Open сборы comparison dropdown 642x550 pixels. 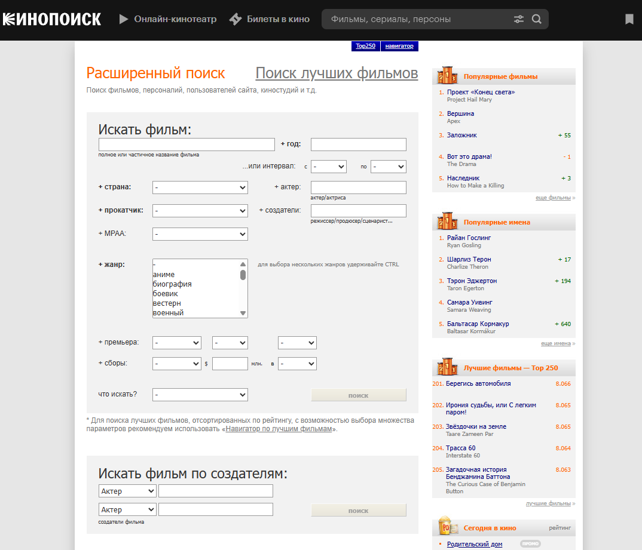pos(177,364)
